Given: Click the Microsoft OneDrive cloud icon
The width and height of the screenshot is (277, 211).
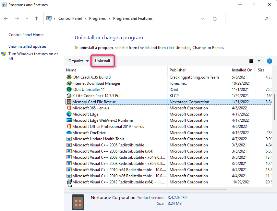Looking at the screenshot, I should click(x=69, y=133).
